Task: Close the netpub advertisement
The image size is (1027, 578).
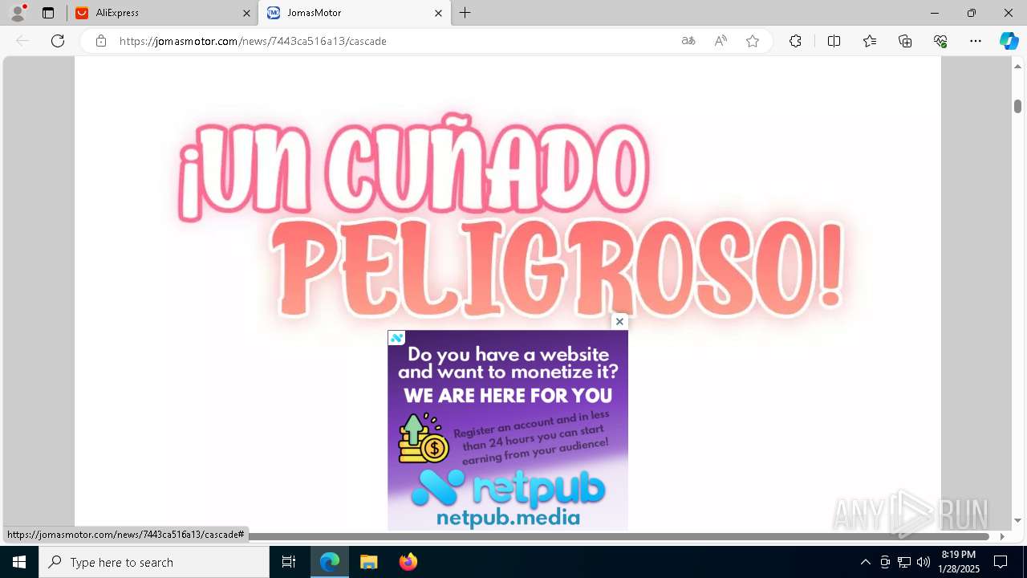Action: pos(619,321)
